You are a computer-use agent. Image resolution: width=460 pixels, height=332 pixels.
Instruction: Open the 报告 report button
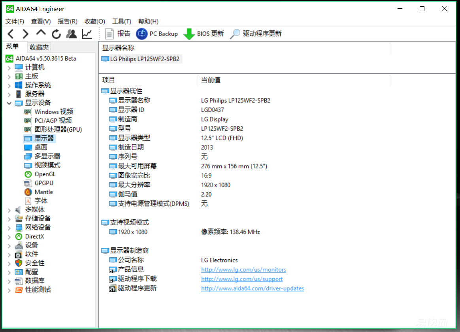pos(118,34)
